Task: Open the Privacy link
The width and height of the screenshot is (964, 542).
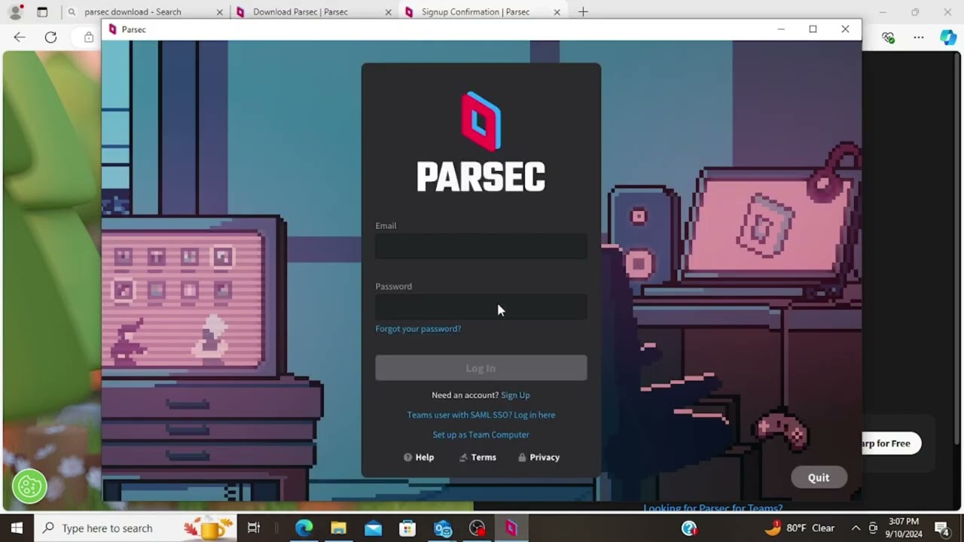Action: pos(538,457)
